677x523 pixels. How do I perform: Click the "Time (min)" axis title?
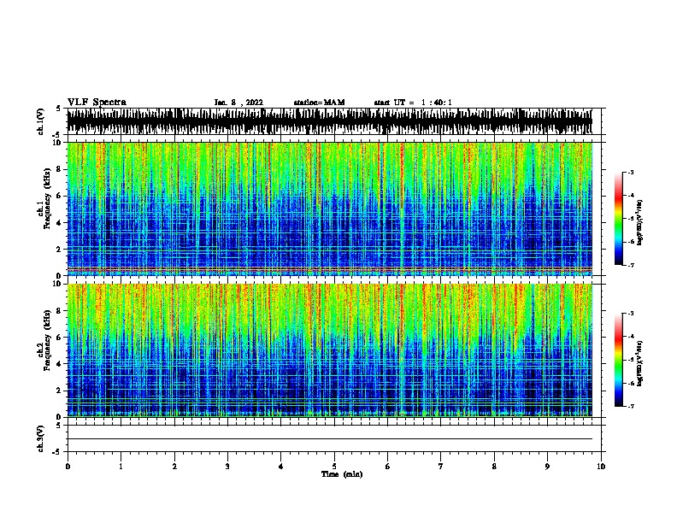[x=342, y=474]
